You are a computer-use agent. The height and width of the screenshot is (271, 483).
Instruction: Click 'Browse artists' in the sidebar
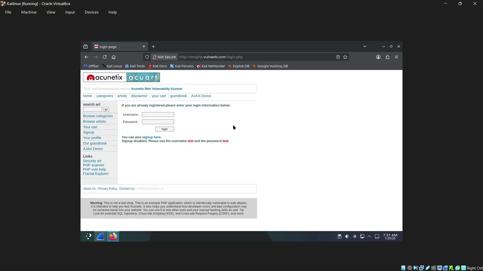94,122
